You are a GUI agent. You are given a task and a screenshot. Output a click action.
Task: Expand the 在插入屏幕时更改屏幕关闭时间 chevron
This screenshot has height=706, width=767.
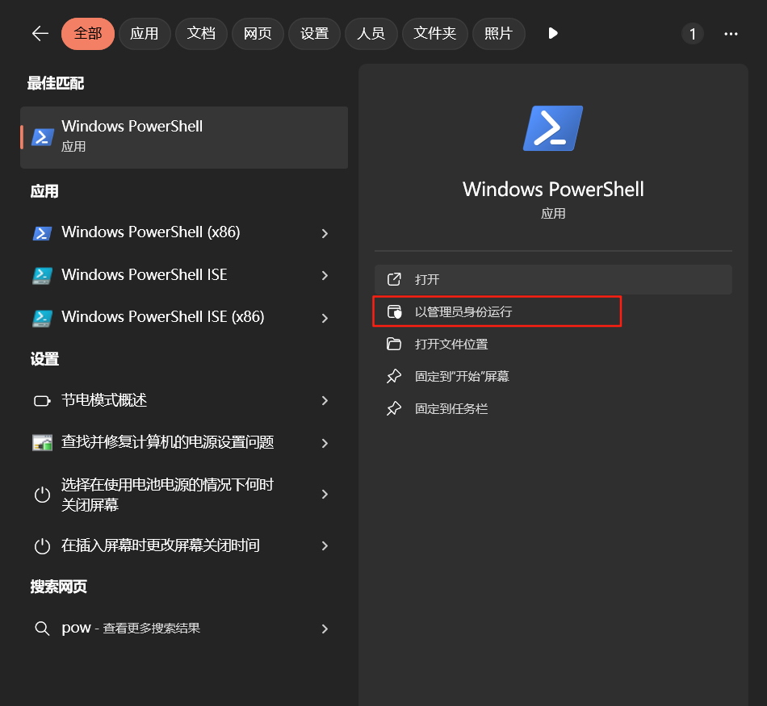325,545
